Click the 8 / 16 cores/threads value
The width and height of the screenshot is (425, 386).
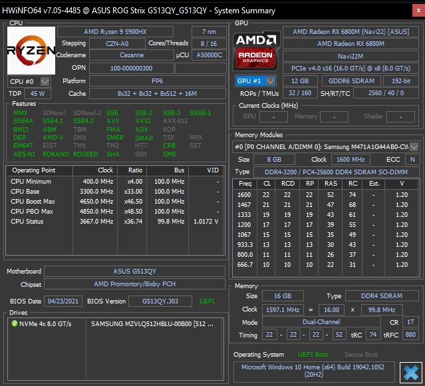point(209,44)
